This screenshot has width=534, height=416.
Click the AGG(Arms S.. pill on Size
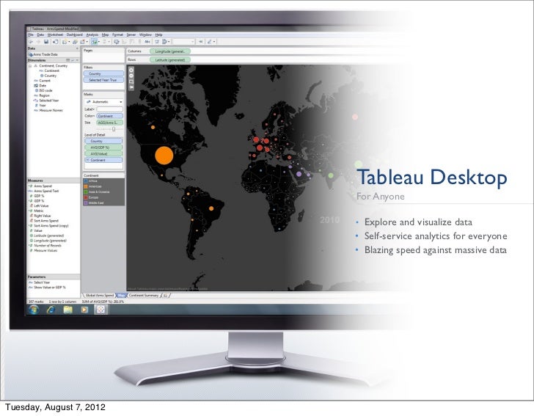click(x=109, y=123)
